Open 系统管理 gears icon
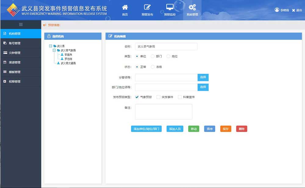Image resolution: width=305 pixels, height=188 pixels. click(192, 7)
